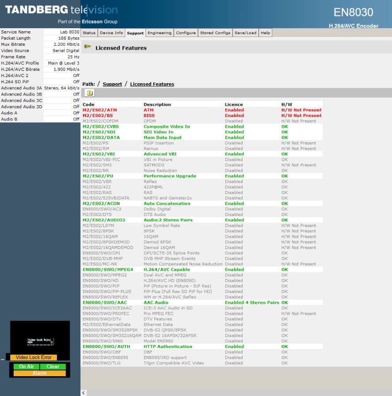Click the DVB-S2 16APSK/32APSK description
Screen dimensions: 392x396
(170, 335)
